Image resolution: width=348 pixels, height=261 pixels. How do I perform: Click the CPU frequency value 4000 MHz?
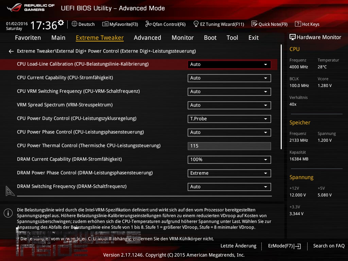click(x=299, y=67)
